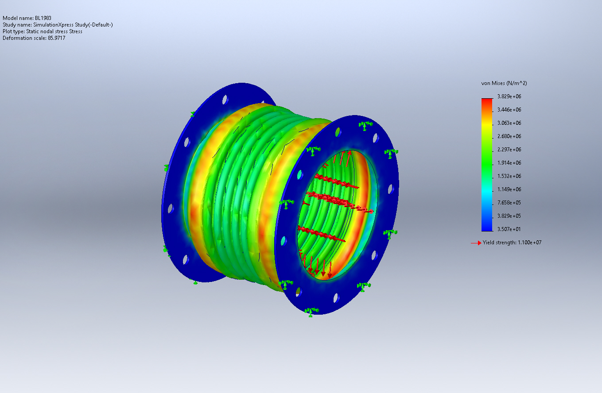Click the red yield strength arrow marker
The height and width of the screenshot is (393, 602).
pyautogui.click(x=476, y=243)
